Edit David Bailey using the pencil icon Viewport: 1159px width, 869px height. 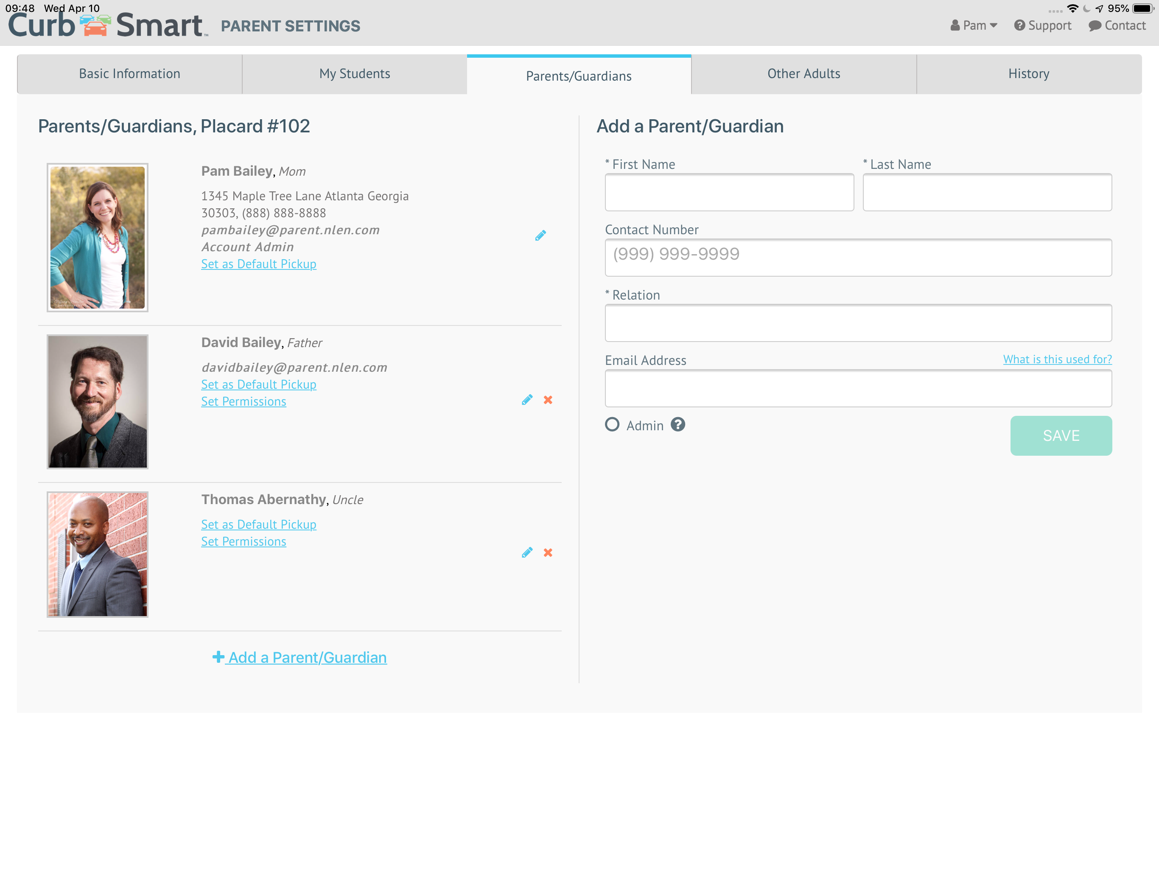527,400
